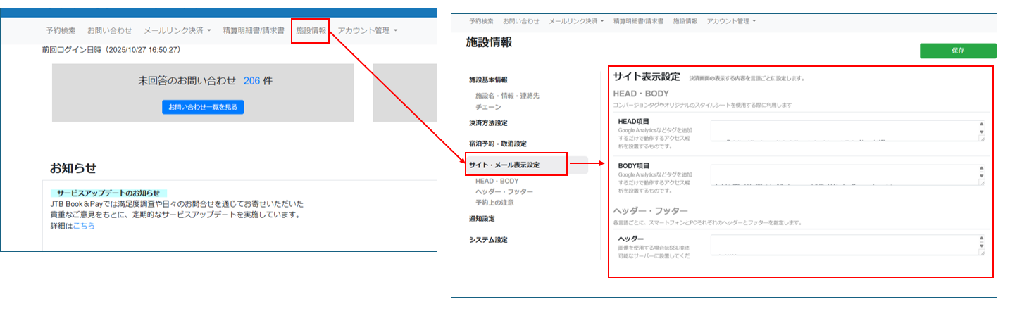Select 宿泊予約・取消設定 in the sidebar
This screenshot has width=1010, height=311.
click(498, 144)
